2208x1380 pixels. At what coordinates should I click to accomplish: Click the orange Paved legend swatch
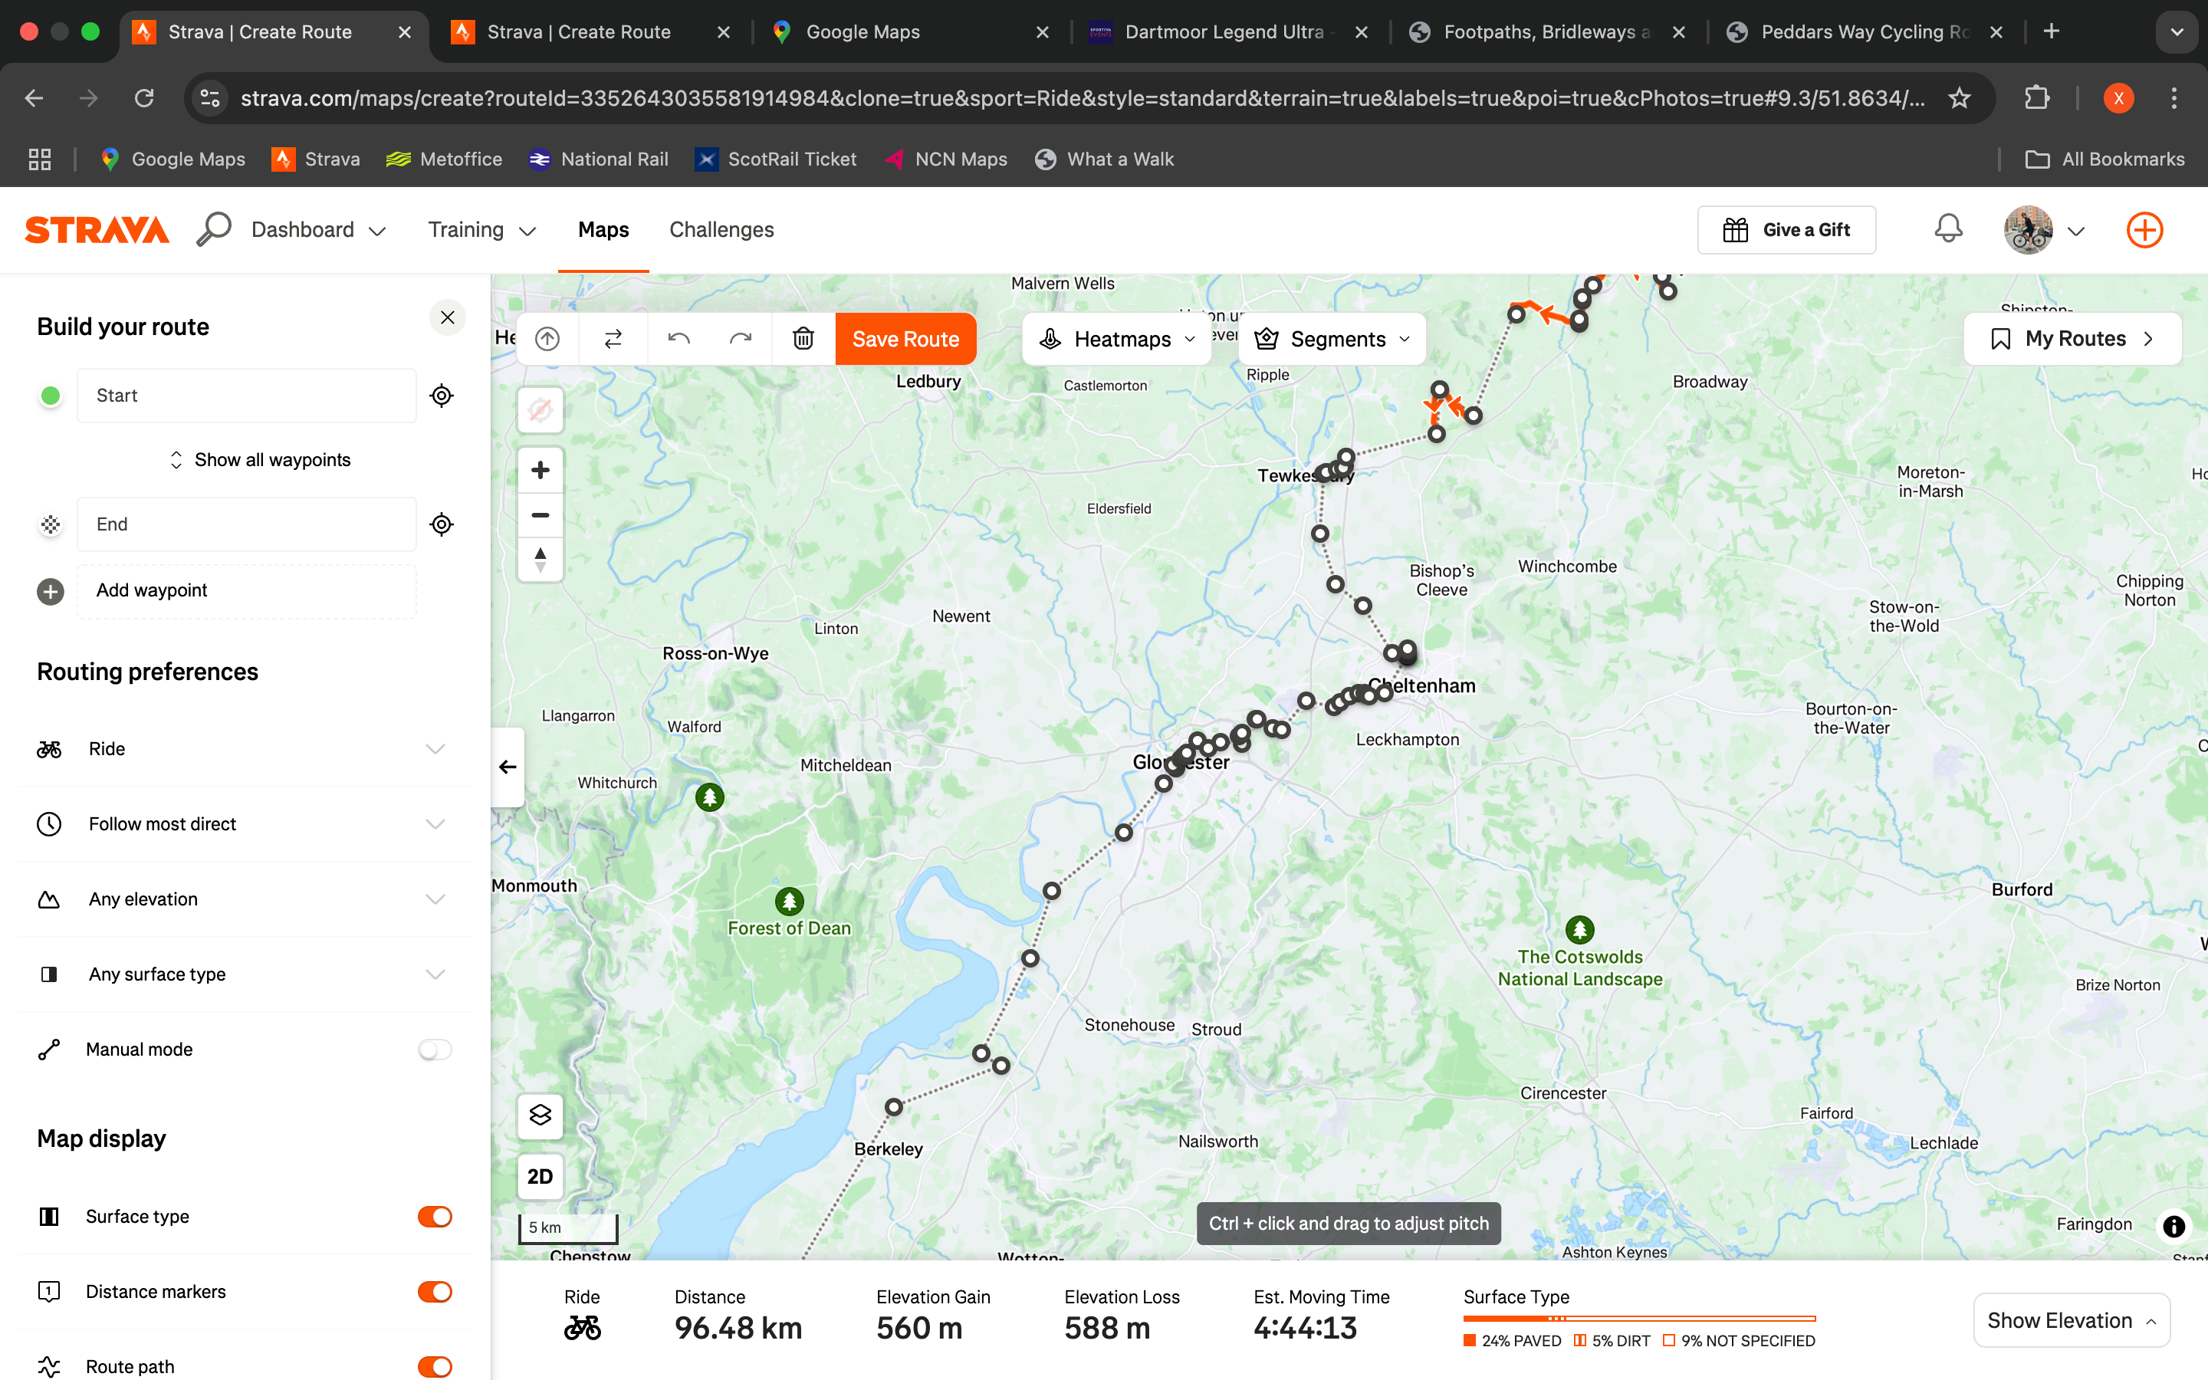point(1469,1341)
